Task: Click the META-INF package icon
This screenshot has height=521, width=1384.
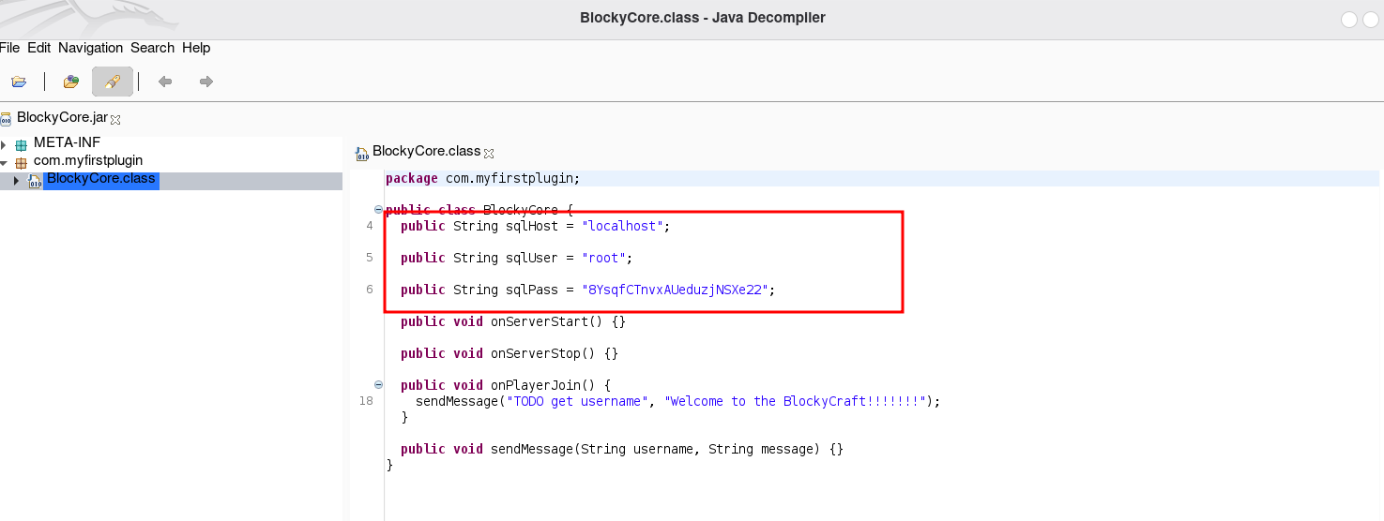Action: [x=22, y=144]
